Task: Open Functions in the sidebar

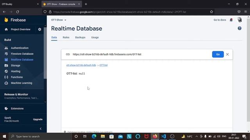Action: [17, 77]
